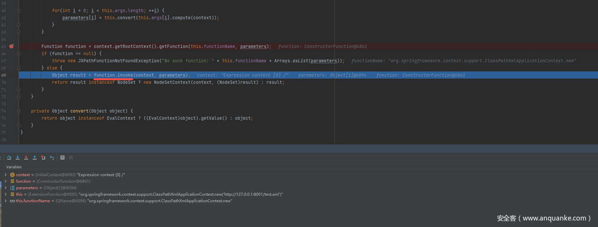This screenshot has width=598, height=227.
Task: Open the Evaluate Expression calculator icon
Action: (x=62, y=158)
